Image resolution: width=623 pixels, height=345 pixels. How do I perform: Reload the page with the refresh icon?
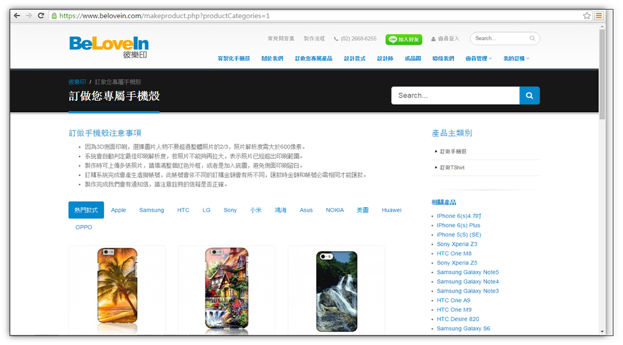41,16
